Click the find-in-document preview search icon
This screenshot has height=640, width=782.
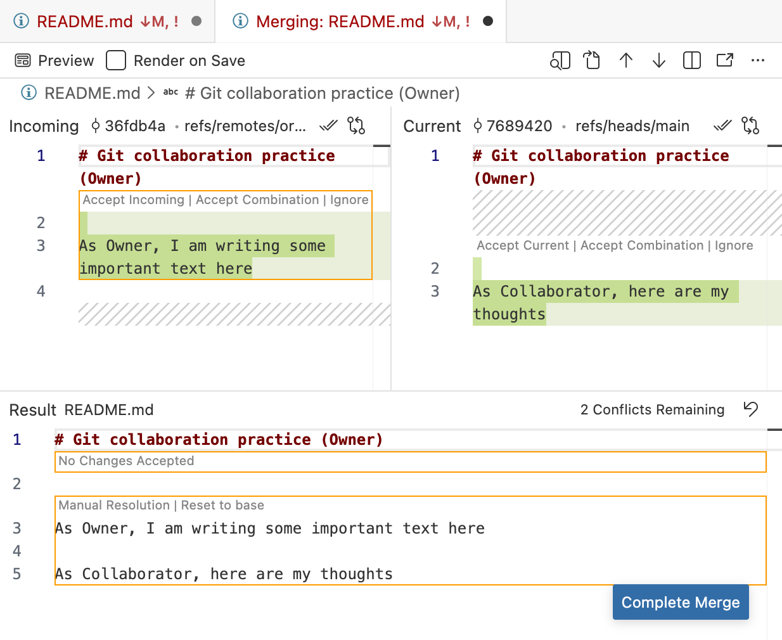point(560,61)
